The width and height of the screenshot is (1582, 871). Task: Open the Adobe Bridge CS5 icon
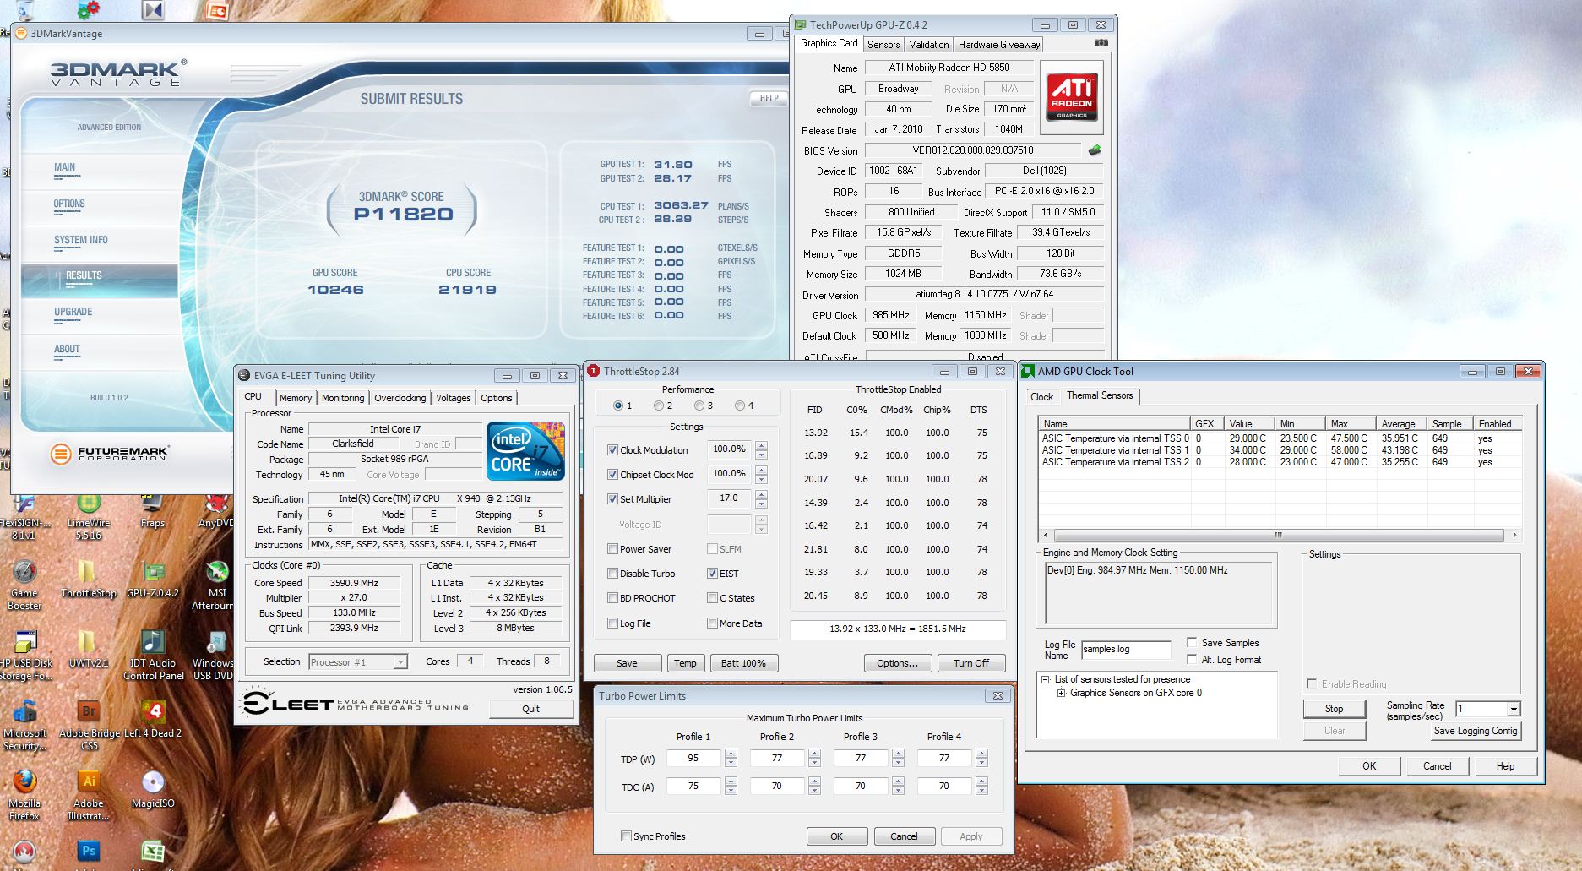point(89,726)
